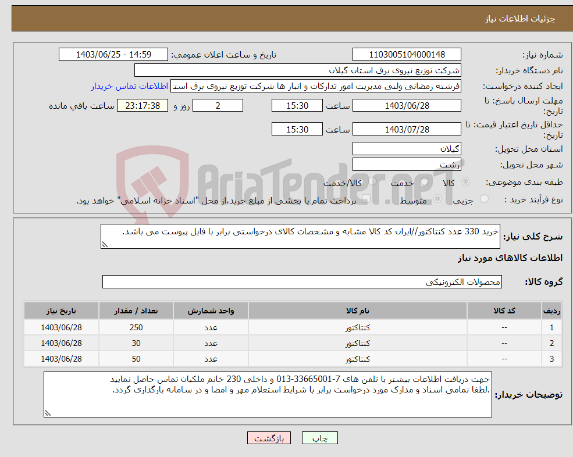This screenshot has width=573, height=457.
Task: Select the جزیی purchase type radio
Action: point(484,198)
